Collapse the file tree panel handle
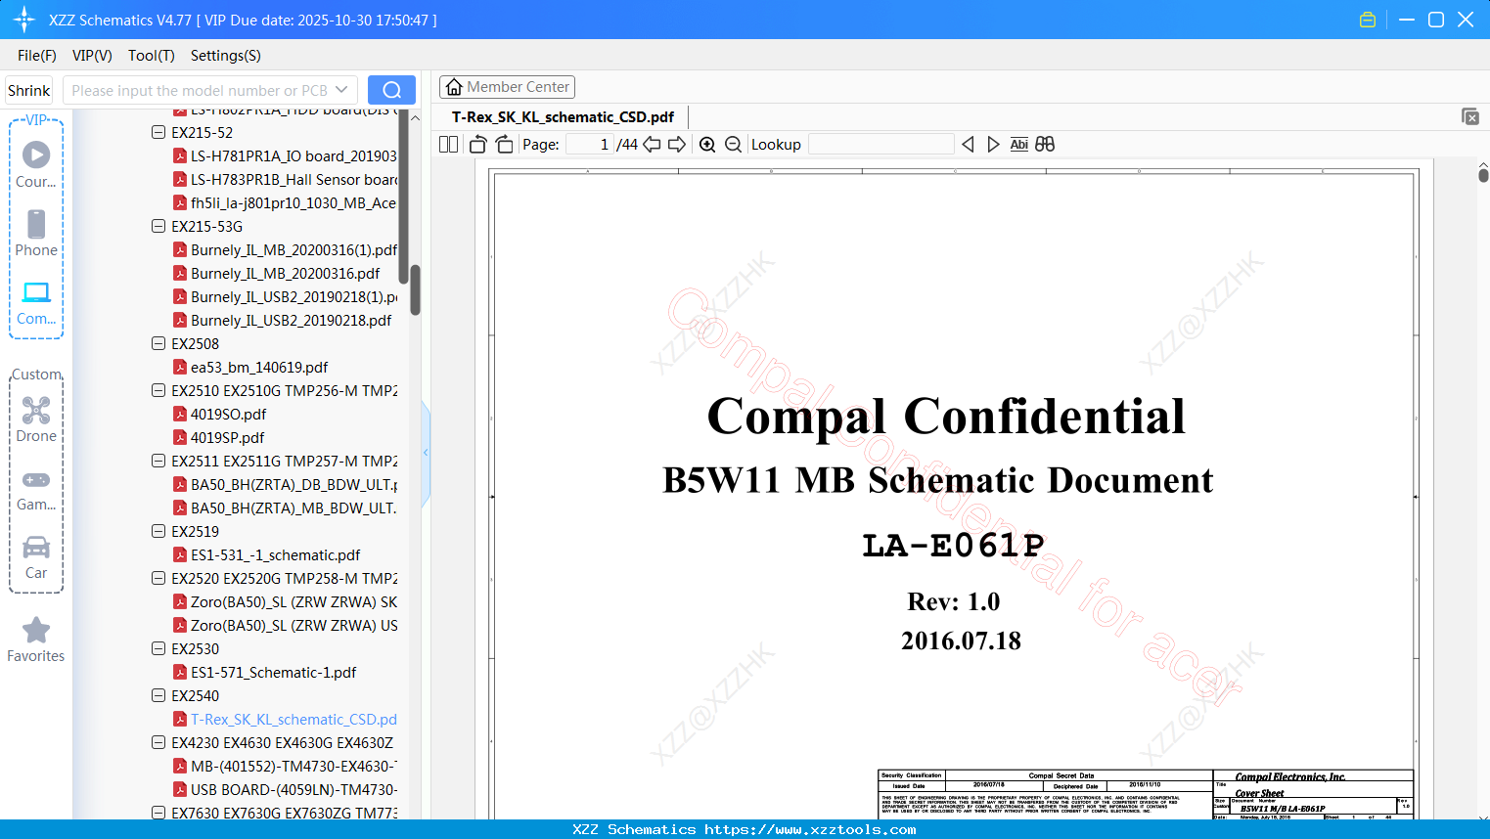Viewport: 1490px width, 839px height. (x=426, y=453)
